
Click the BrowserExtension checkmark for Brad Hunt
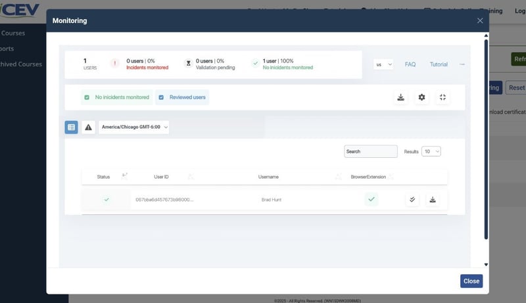[371, 199]
